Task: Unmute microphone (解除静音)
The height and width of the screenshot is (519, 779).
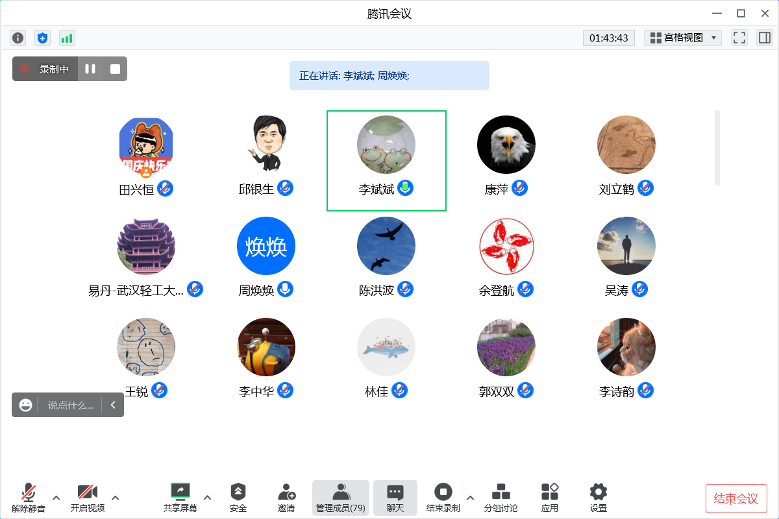Action: pyautogui.click(x=29, y=498)
